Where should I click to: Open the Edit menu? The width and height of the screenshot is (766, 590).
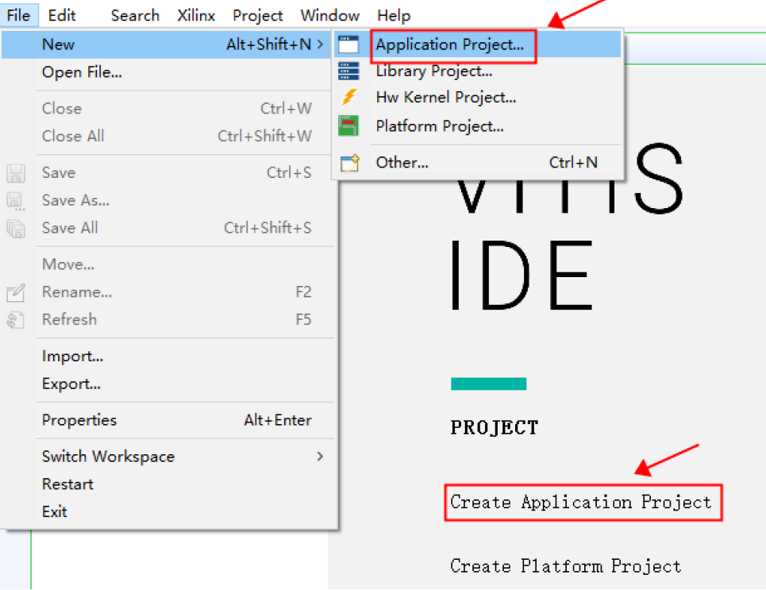tap(62, 15)
